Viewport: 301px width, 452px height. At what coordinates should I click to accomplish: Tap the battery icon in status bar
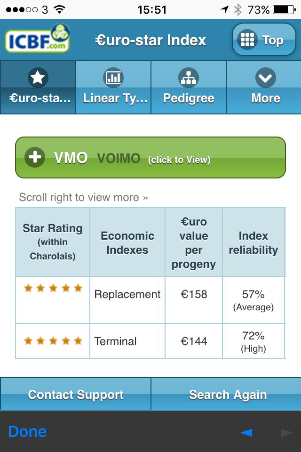point(284,9)
